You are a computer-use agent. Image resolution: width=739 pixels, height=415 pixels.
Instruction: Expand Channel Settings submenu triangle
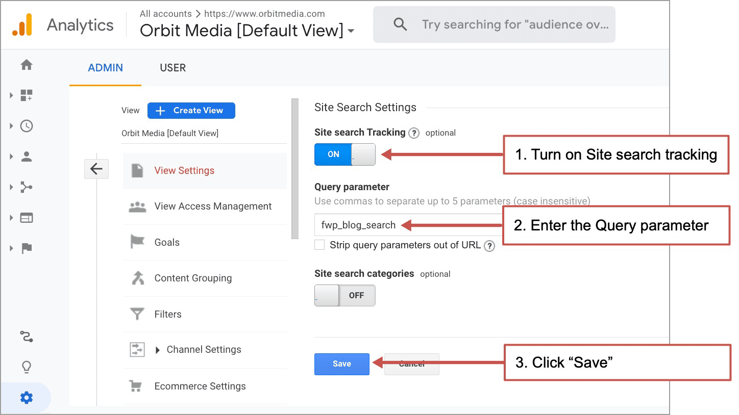click(x=158, y=350)
